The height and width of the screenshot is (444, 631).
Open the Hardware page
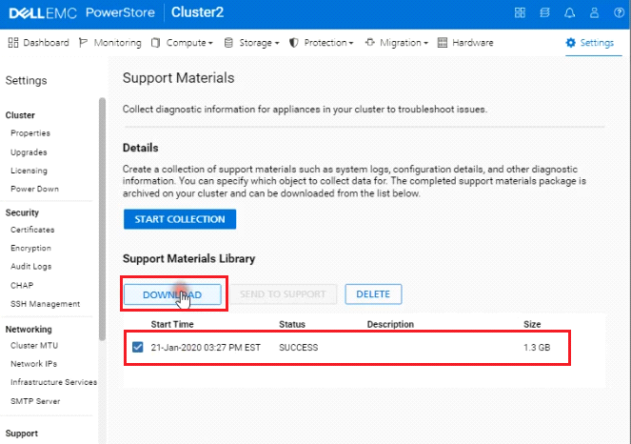(x=465, y=43)
